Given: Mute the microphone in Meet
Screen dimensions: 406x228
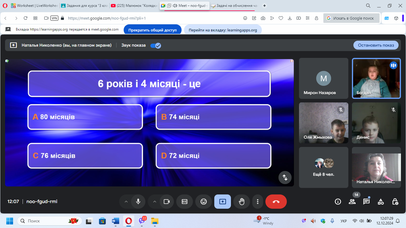Looking at the screenshot, I should tap(138, 202).
